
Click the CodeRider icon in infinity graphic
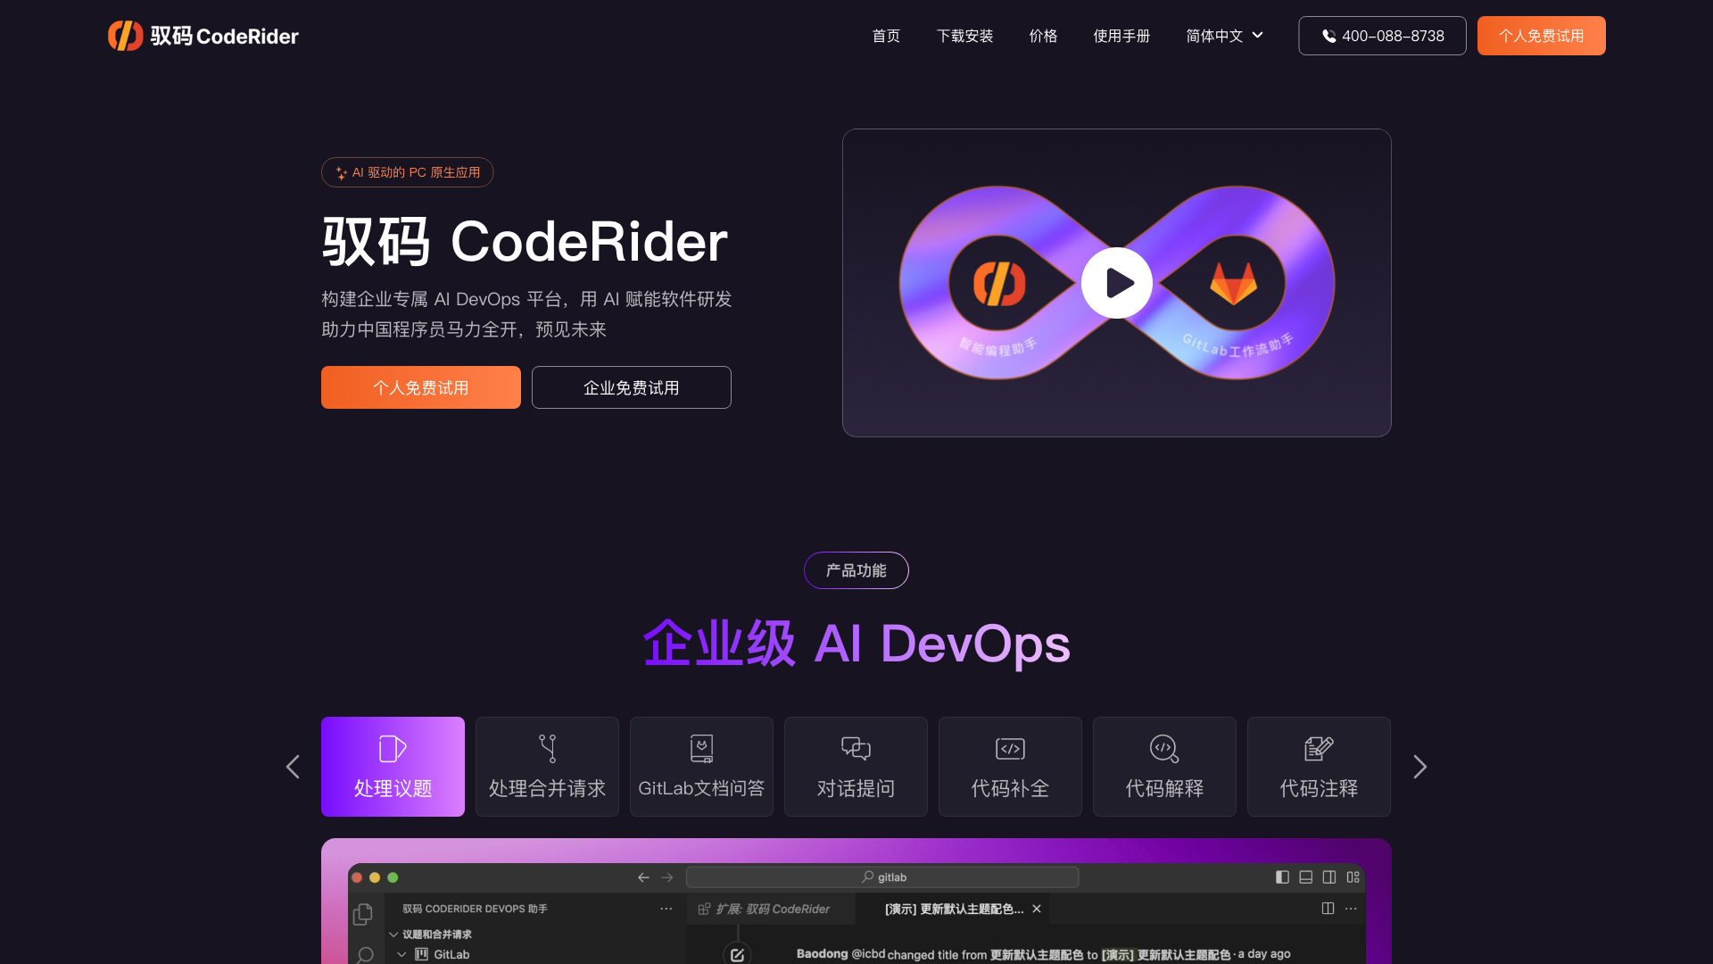pos(999,284)
